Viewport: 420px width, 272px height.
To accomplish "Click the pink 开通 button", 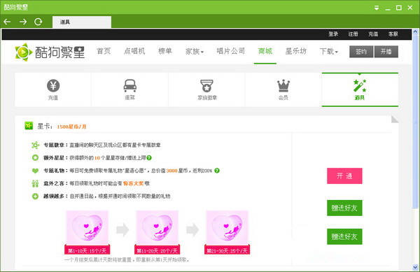I will [344, 176].
